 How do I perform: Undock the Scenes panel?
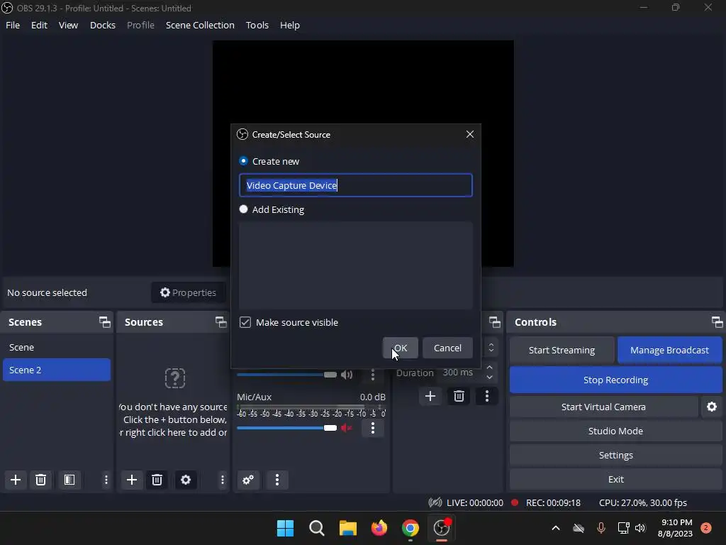click(x=105, y=322)
